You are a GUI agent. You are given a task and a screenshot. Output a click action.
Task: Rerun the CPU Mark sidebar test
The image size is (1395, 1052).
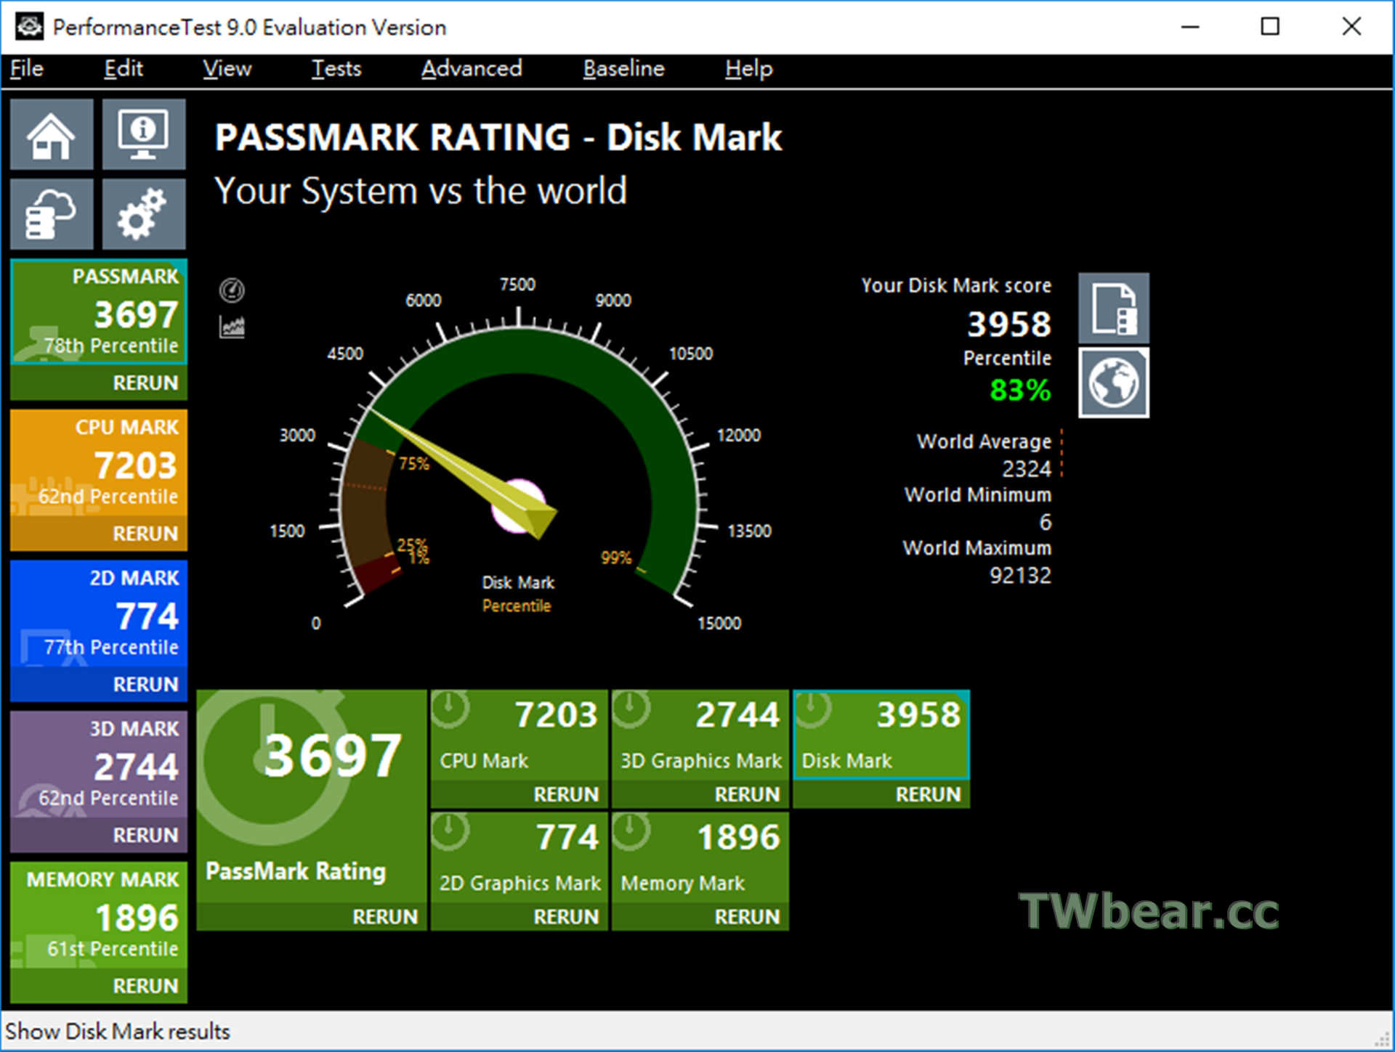(x=145, y=534)
